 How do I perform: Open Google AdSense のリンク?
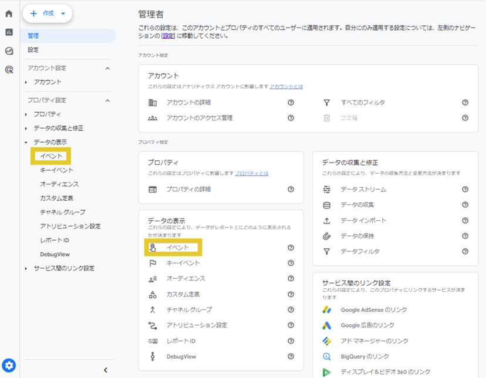click(x=374, y=310)
